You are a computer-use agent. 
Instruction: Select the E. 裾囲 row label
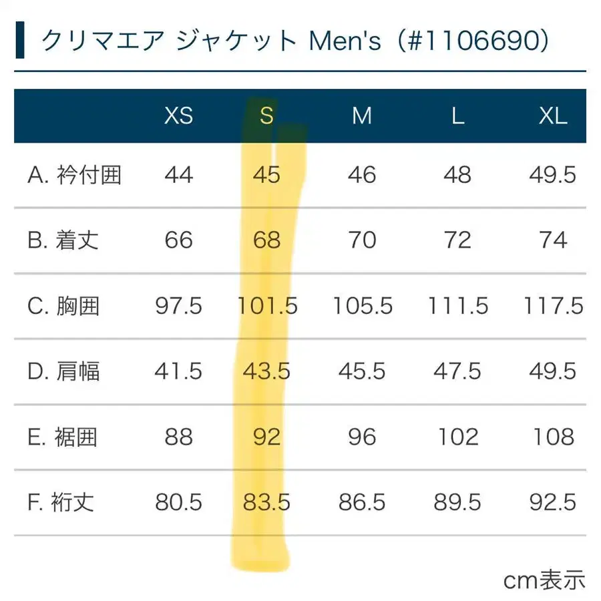pos(63,437)
